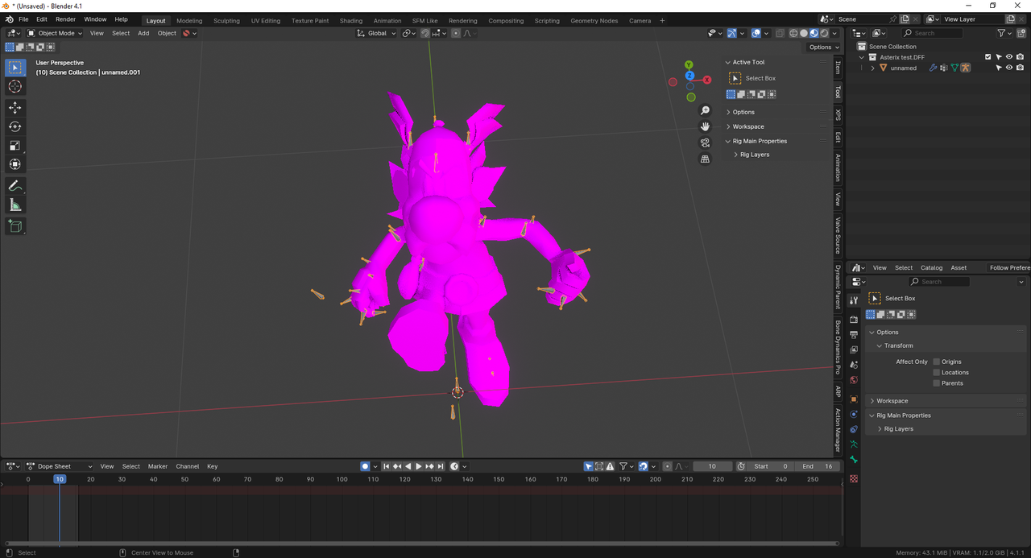Switch to Solid viewport shading
Viewport: 1031px width, 558px height.
(x=804, y=33)
